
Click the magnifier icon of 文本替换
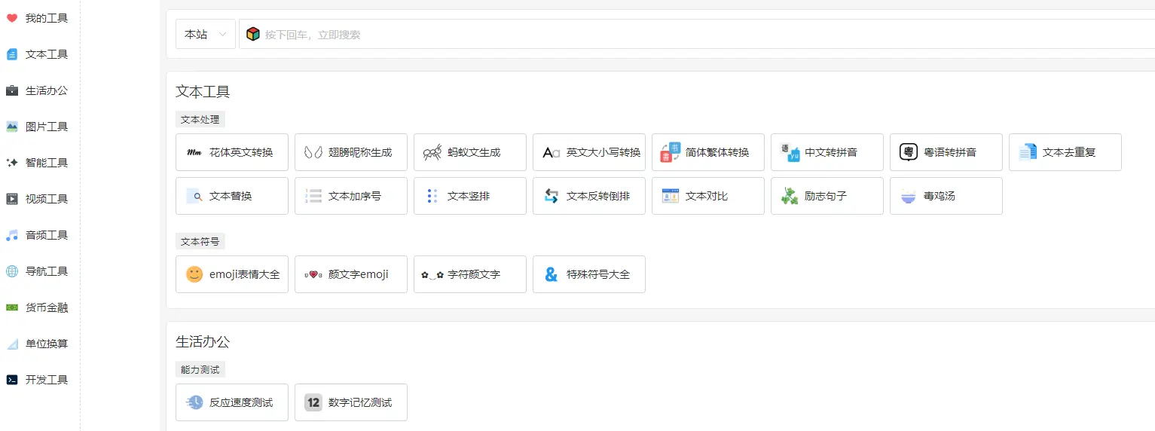(194, 196)
